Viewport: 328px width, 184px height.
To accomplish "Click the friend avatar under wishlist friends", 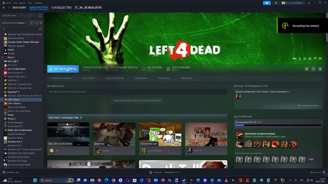I will 238,96.
